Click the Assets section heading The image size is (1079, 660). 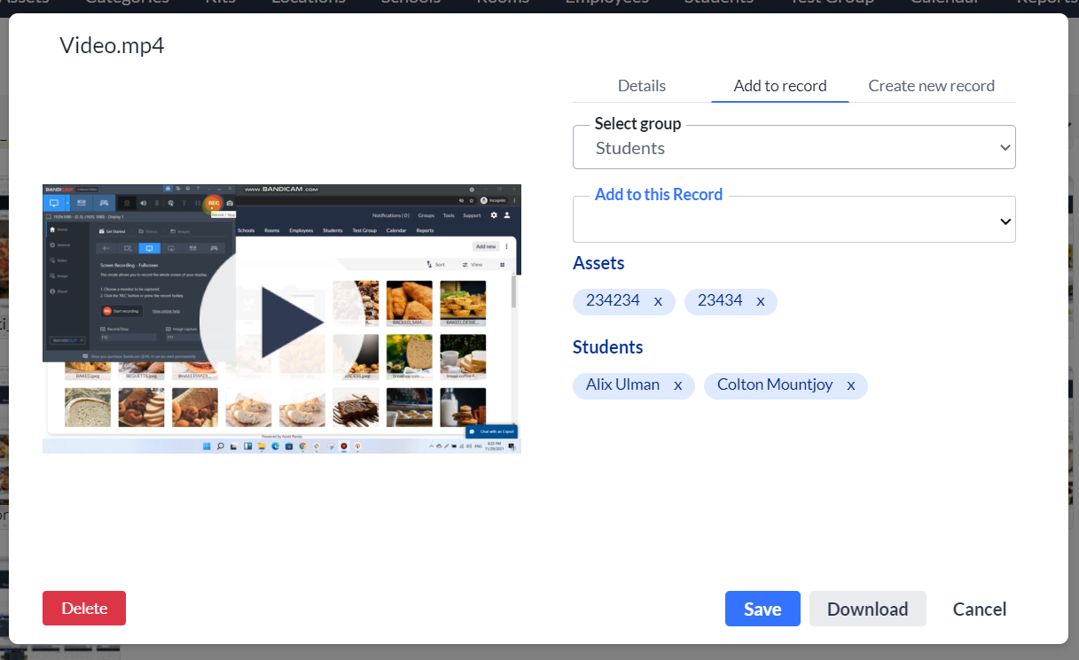598,263
